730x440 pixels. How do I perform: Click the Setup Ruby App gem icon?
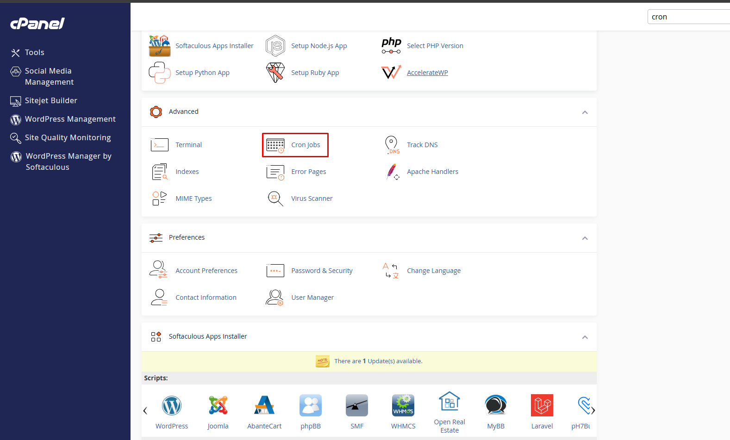click(275, 73)
